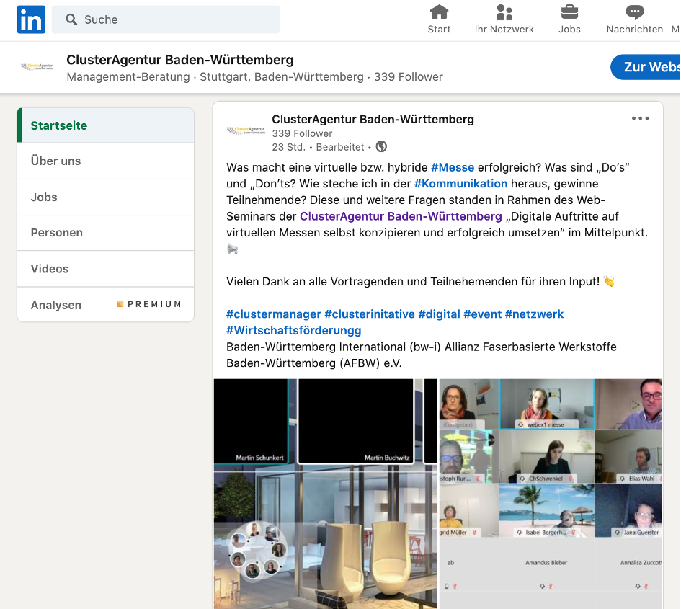The image size is (681, 609).
Task: Click the Elias Wahl participant tile
Action: [x=629, y=456]
